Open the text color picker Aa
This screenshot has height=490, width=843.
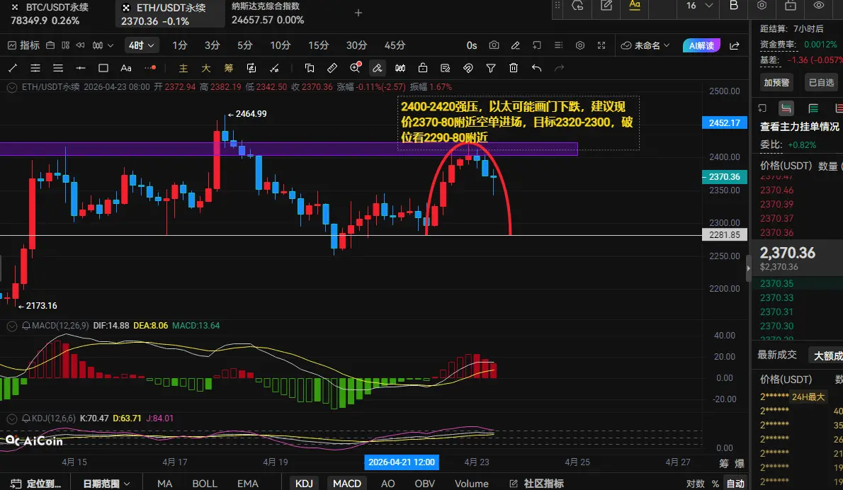[635, 6]
